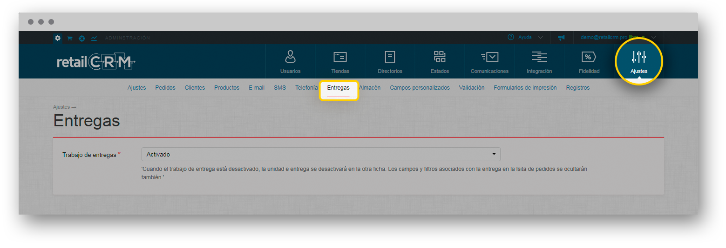
Task: Open the Fidelidad section
Action: tap(589, 62)
